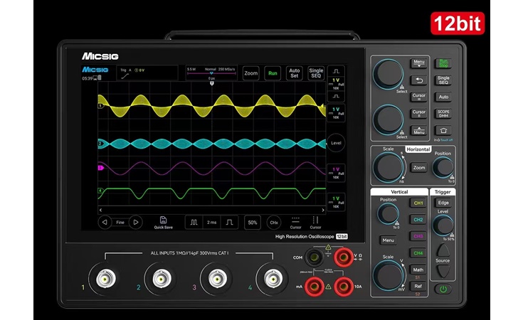Toggle the green CH4 hardware key
Image resolution: width=523 pixels, height=320 pixels.
418,253
